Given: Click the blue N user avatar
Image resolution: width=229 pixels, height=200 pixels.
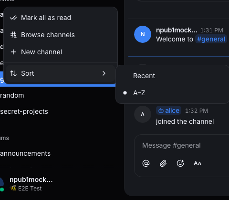Looking at the screenshot, I should coord(143,34).
